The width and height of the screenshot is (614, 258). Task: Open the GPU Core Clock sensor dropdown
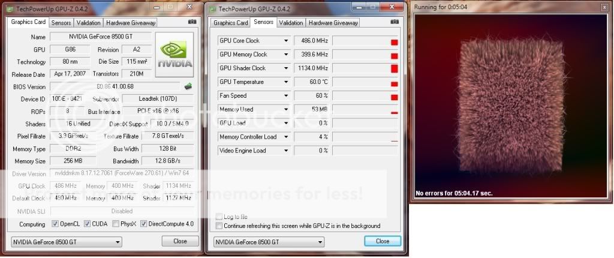pyautogui.click(x=286, y=41)
